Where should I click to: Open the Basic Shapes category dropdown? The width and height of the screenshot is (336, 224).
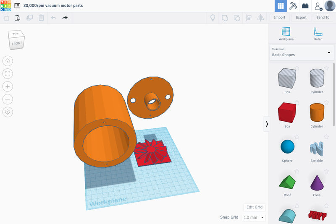[x=301, y=52]
